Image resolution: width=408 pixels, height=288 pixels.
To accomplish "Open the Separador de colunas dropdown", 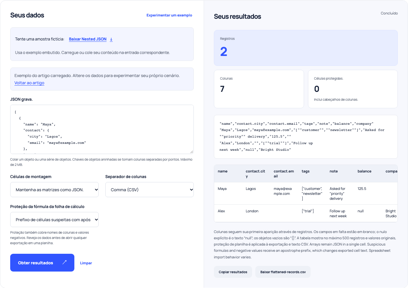I will 149,190.
